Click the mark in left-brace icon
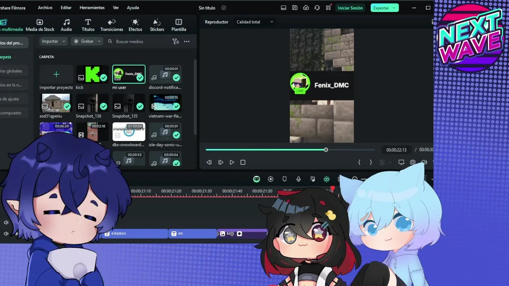Screen dimensions: 509x286 click(x=359, y=162)
